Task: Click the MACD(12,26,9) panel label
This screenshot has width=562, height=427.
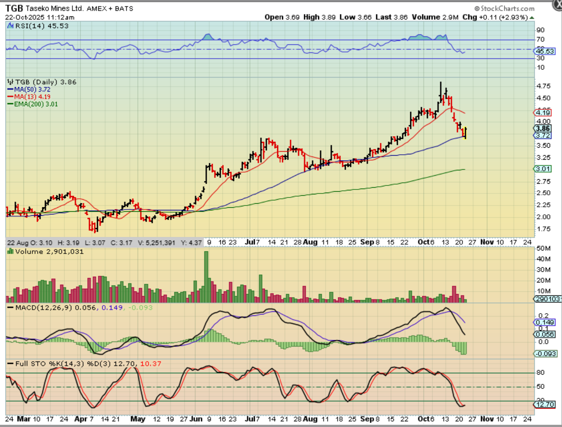Action: click(44, 307)
